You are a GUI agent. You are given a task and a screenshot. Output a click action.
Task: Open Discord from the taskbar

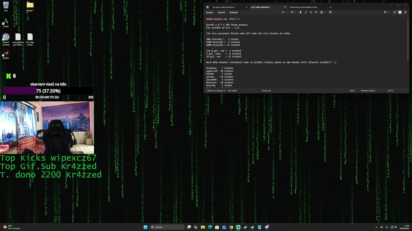click(267, 227)
